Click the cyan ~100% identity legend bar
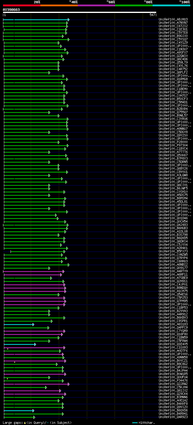 pyautogui.click(x=171, y=5)
